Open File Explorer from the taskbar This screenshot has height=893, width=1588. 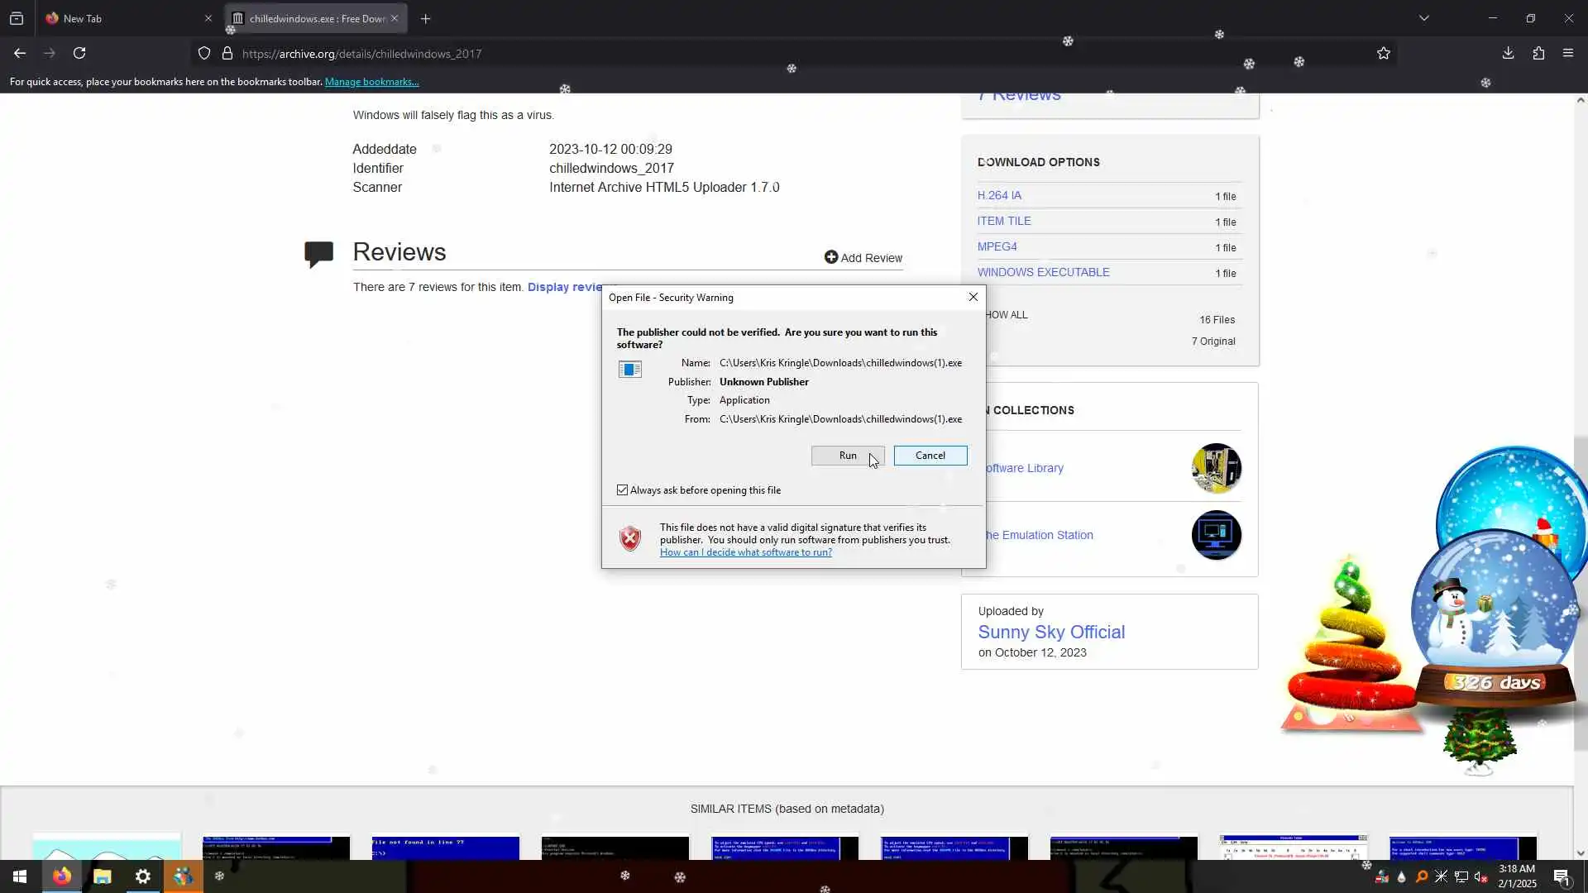pos(102,876)
